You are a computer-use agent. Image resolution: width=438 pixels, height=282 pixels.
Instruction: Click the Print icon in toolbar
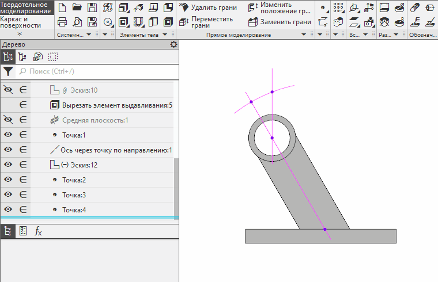pos(62,22)
